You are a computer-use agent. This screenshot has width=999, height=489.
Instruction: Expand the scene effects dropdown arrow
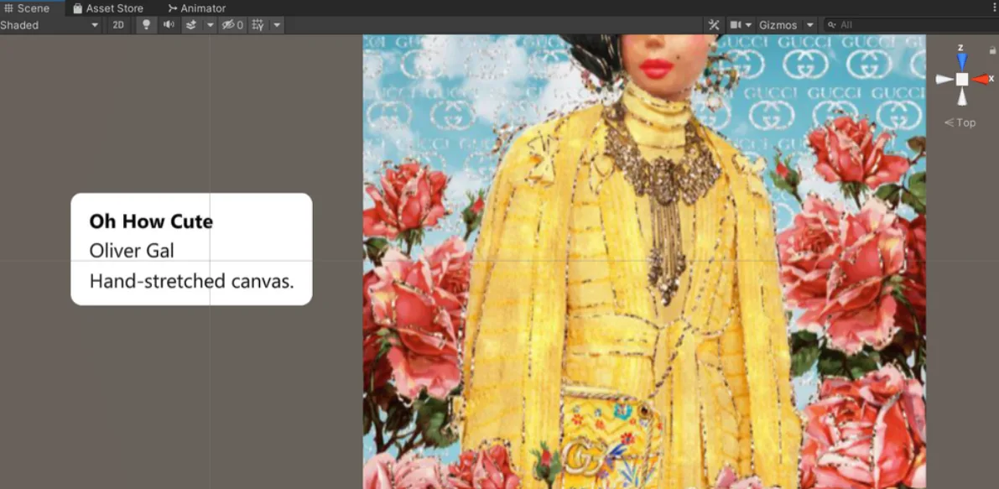pos(210,25)
